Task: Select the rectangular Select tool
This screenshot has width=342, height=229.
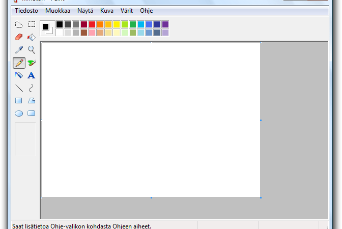Action: [x=32, y=24]
